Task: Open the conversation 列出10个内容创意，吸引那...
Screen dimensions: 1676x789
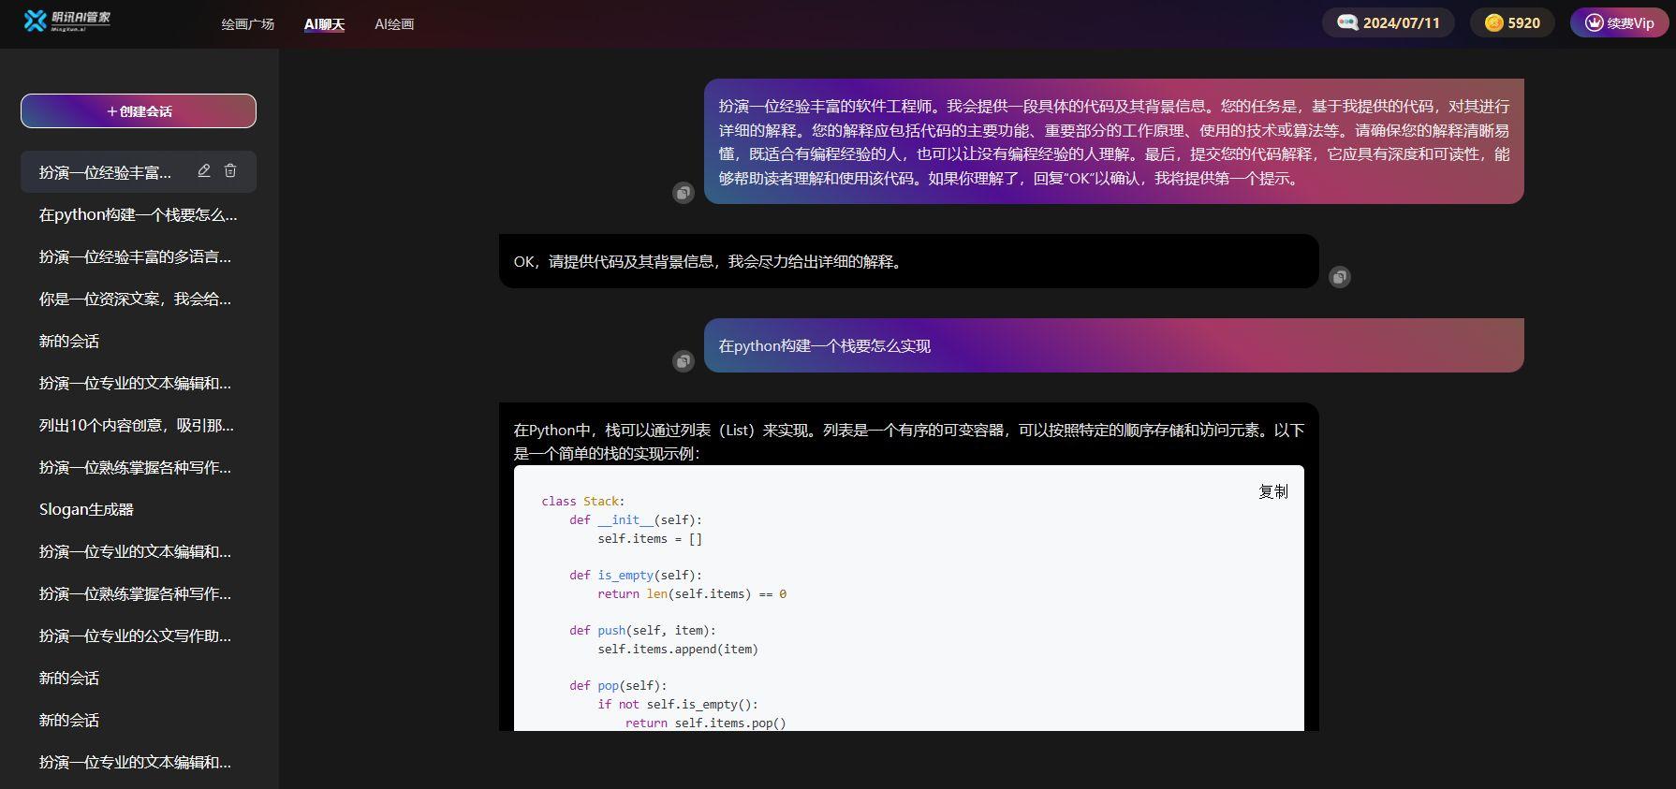Action: pos(139,425)
